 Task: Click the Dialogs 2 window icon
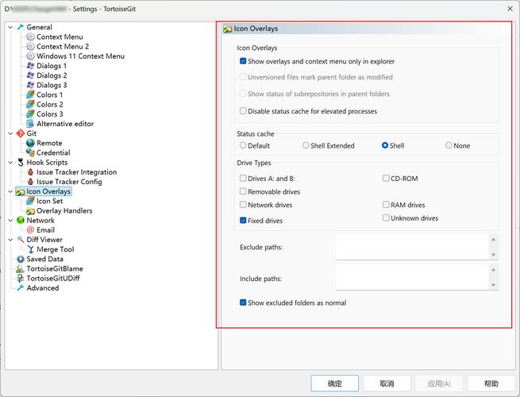coord(30,75)
